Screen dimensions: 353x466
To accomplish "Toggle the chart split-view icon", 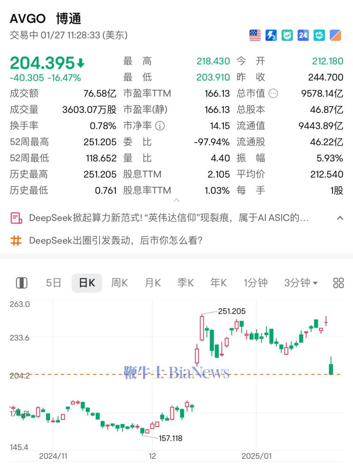I will click(22, 283).
